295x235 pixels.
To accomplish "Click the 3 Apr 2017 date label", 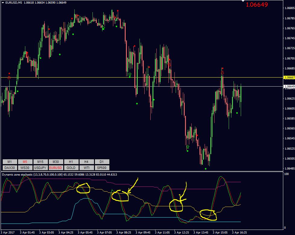I will coord(8,233).
